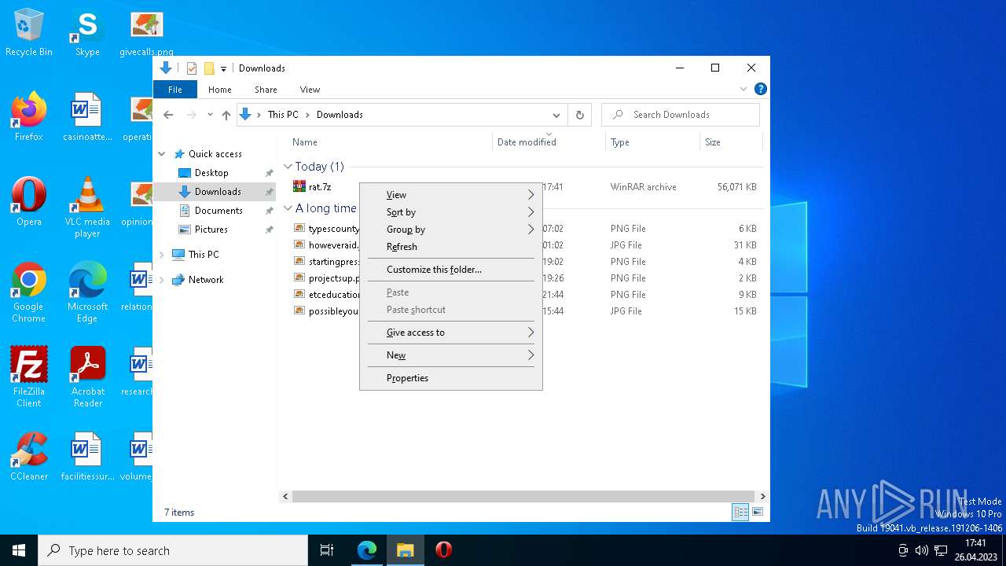Screen dimensions: 1006x566
Task: Switch to the View ribbon tab
Action: tap(310, 90)
